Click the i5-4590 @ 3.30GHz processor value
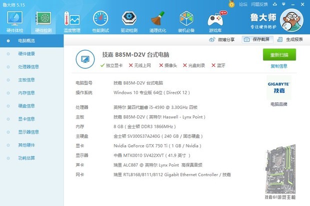The image size is (310, 206). [x=155, y=107]
